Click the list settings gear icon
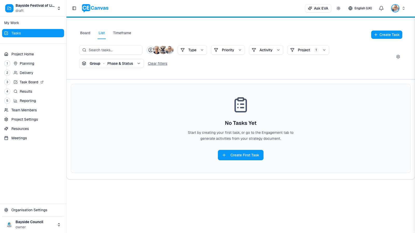The image size is (415, 233). [398, 57]
